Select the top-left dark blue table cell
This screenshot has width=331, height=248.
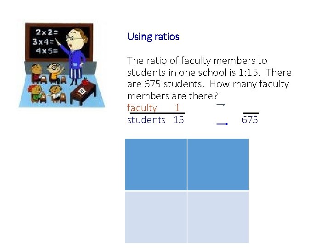[156, 164]
